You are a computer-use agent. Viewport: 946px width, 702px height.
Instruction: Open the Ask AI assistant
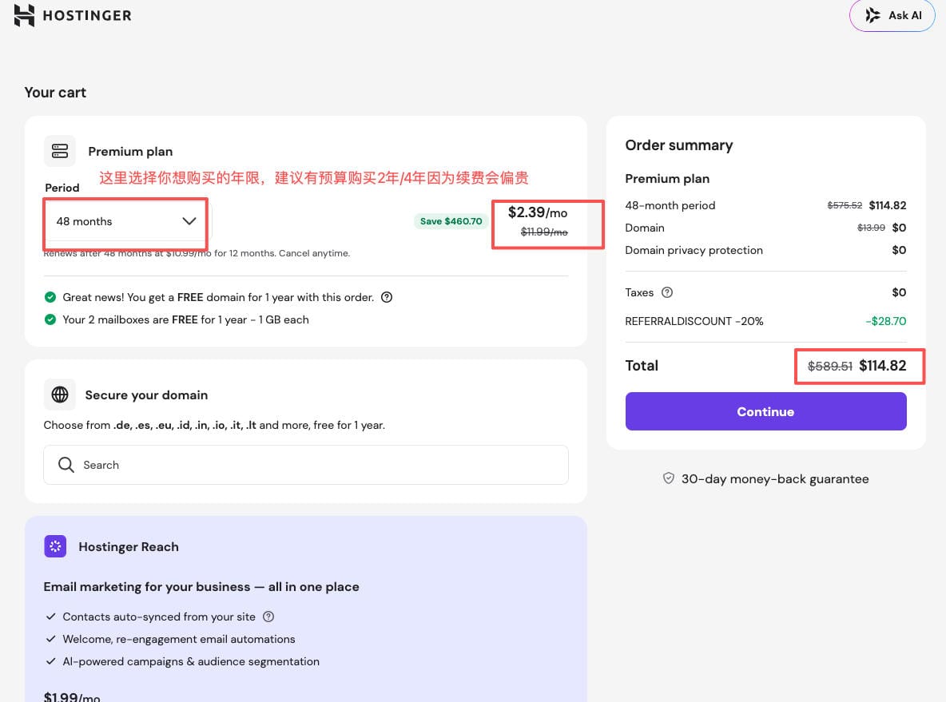[892, 15]
